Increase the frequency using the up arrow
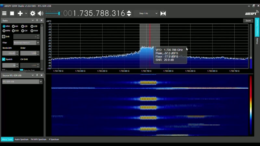The height and width of the screenshot is (146, 260). (x=129, y=12)
